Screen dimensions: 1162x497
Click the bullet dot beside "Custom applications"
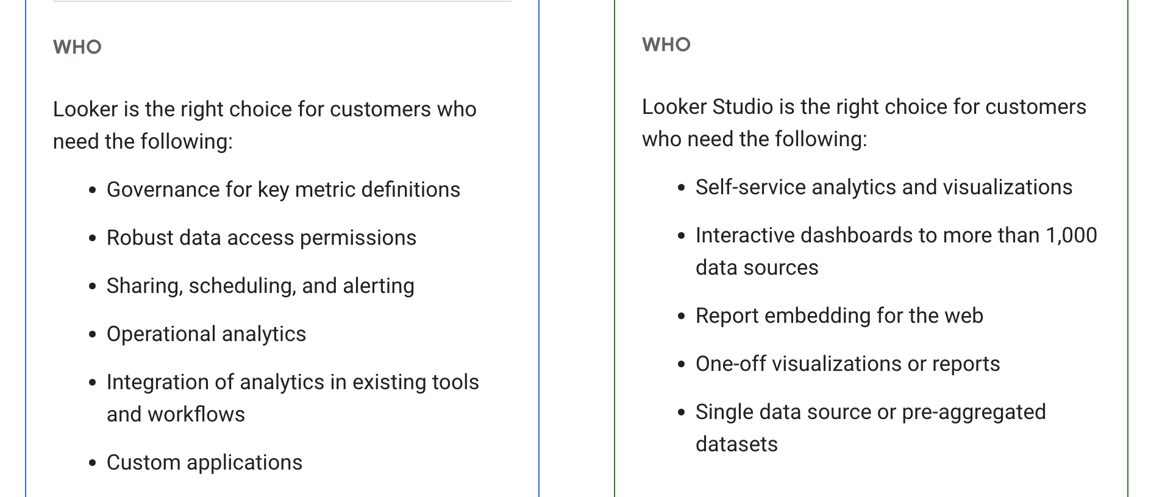(93, 464)
